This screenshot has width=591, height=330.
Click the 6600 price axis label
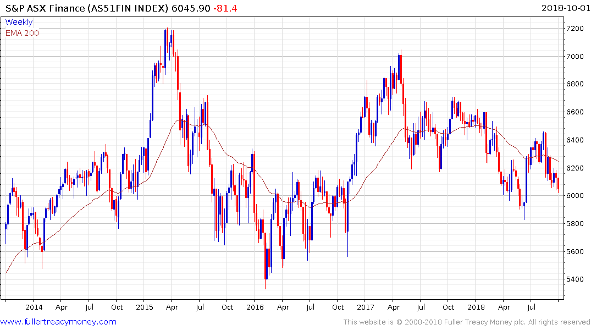[575, 112]
